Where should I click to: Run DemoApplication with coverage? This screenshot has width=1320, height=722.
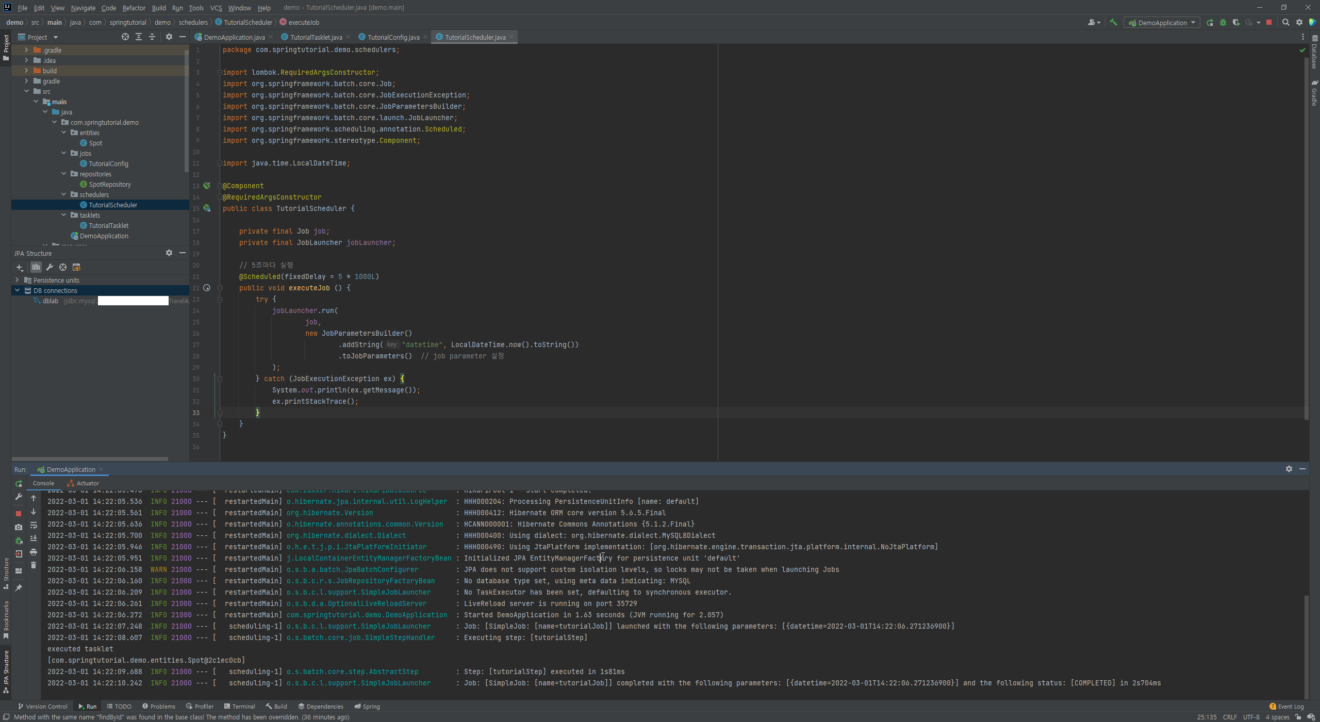(1236, 22)
